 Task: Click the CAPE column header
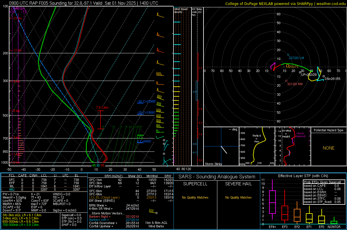(x=22, y=175)
